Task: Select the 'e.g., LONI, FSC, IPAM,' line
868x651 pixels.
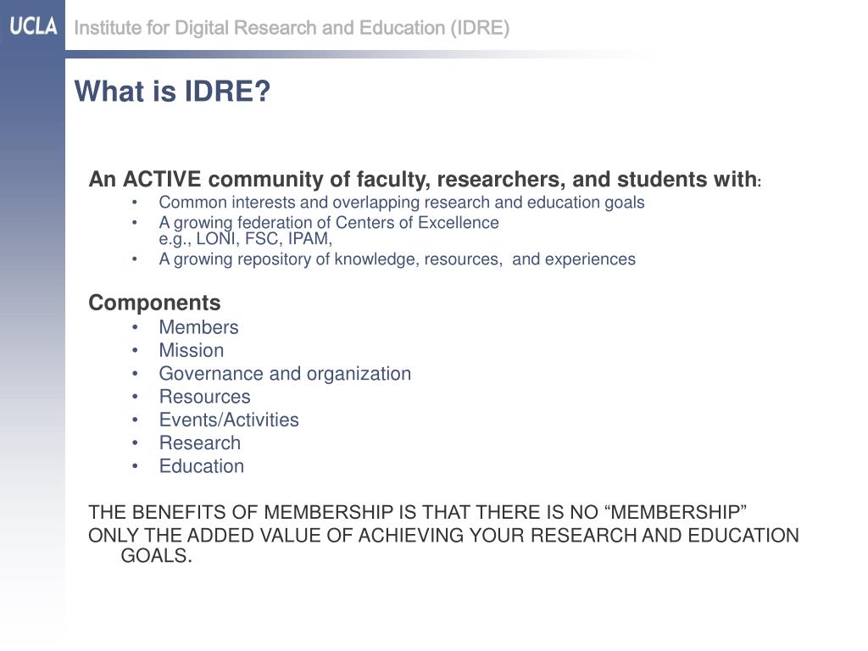Action: point(245,238)
